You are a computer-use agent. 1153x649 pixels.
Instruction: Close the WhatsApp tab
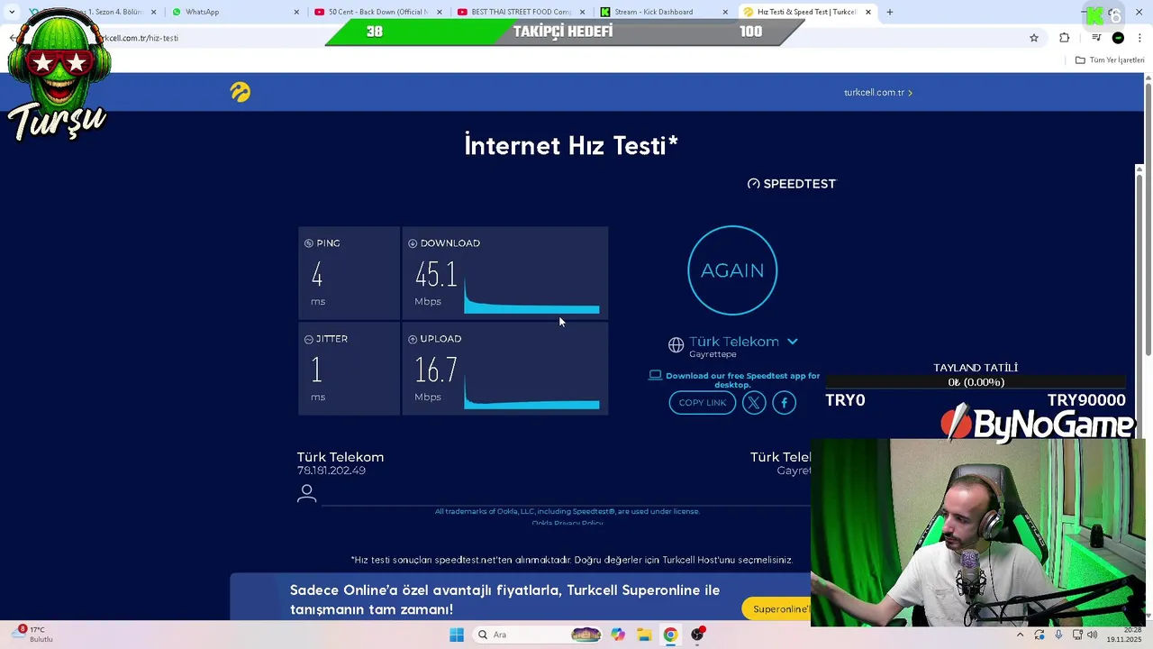click(296, 12)
